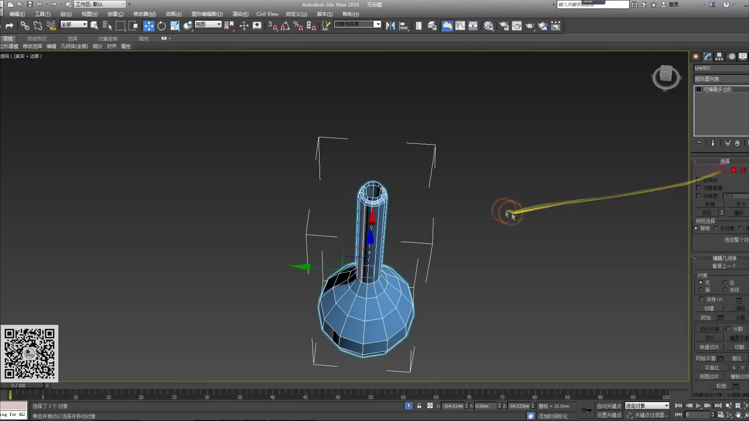This screenshot has height=421, width=749.
Task: Open the Create panel tab icon
Action: pos(696,57)
